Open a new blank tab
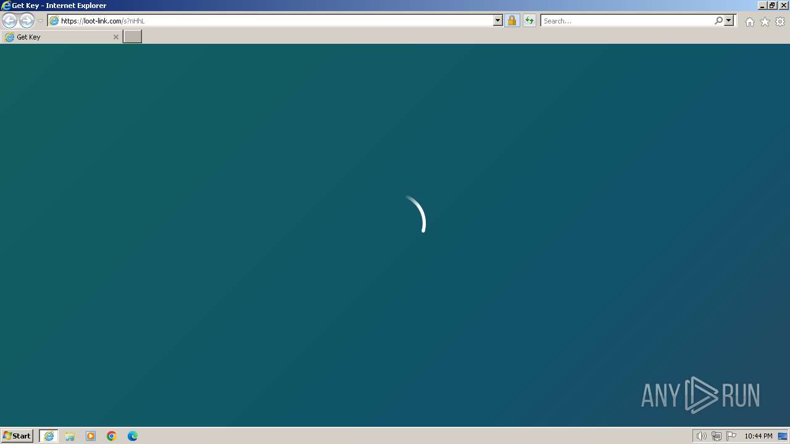 click(x=133, y=37)
